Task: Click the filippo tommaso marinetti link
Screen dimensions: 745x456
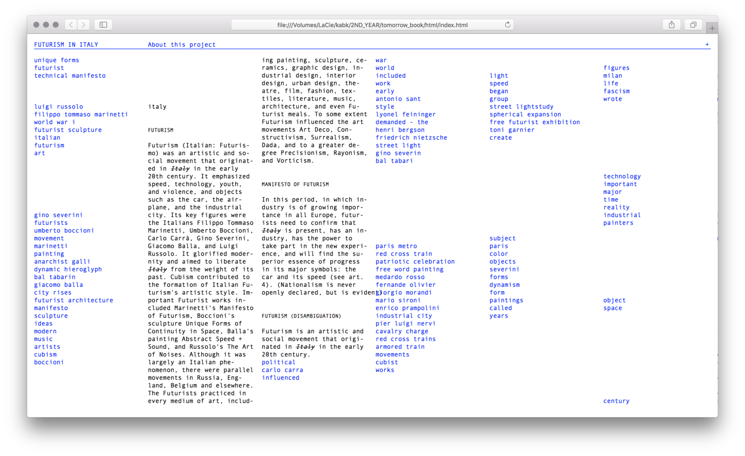Action: pos(81,115)
